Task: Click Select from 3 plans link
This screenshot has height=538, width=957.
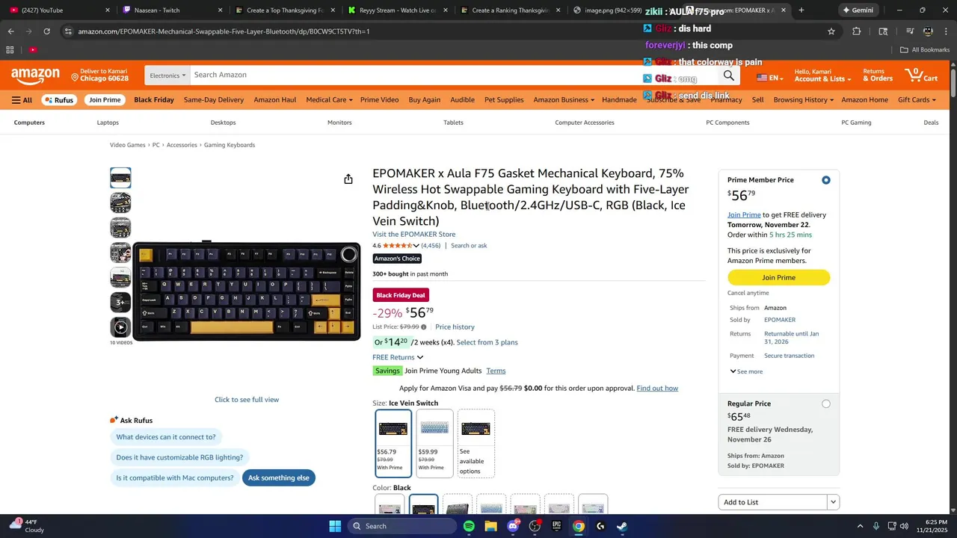Action: point(487,343)
